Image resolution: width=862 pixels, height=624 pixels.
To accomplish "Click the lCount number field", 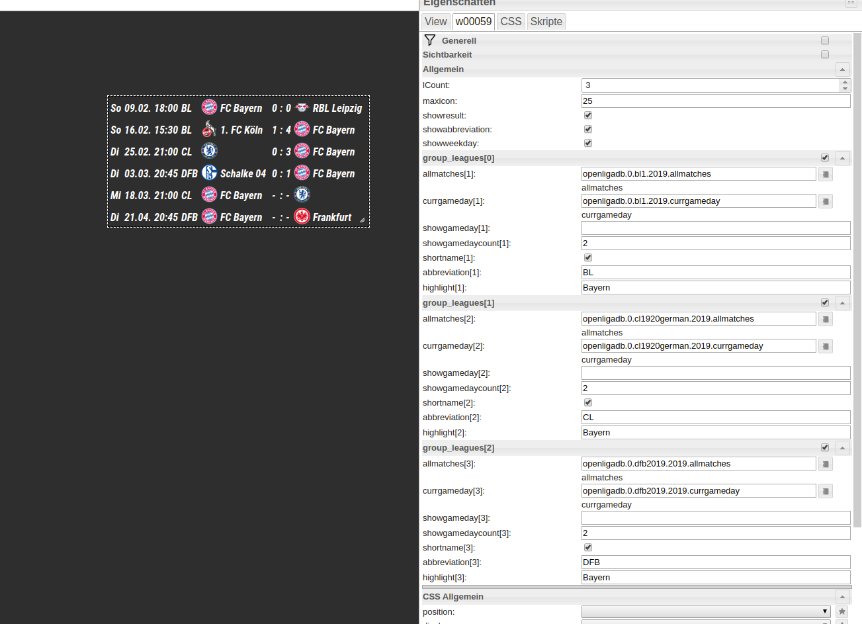I will click(x=711, y=85).
